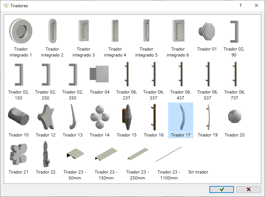Choose the curved Tirador 13 handle
265x197 pixels.
click(73, 120)
